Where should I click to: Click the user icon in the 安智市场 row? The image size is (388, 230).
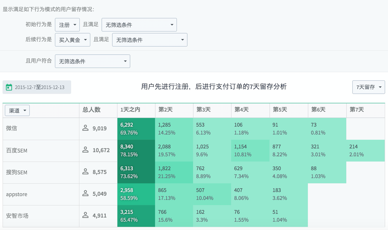(85, 215)
